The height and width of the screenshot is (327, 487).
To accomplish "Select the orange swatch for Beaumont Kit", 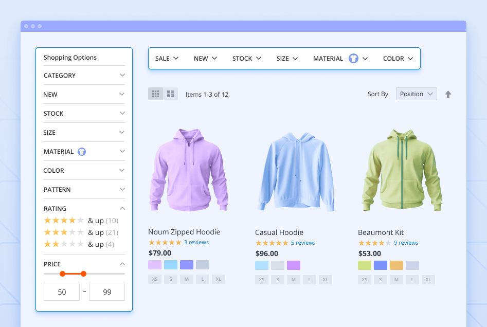I will [396, 265].
